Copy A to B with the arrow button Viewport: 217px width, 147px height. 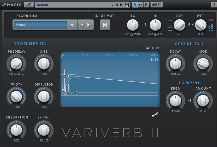(x=140, y=5)
